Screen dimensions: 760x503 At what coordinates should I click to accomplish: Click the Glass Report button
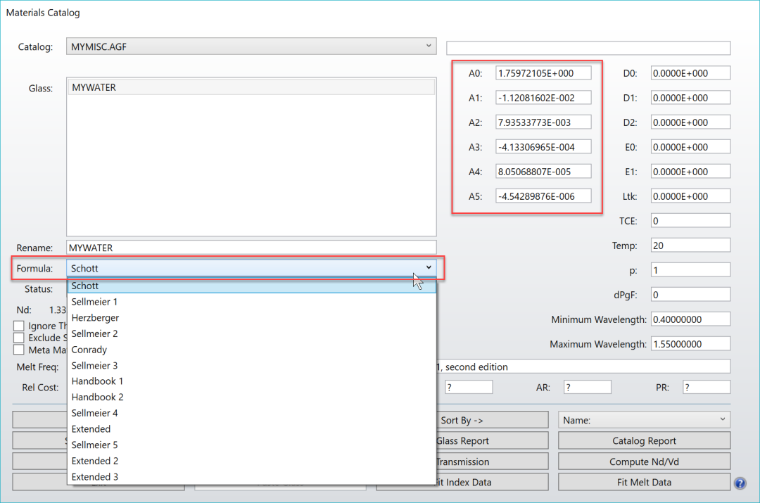click(x=492, y=441)
